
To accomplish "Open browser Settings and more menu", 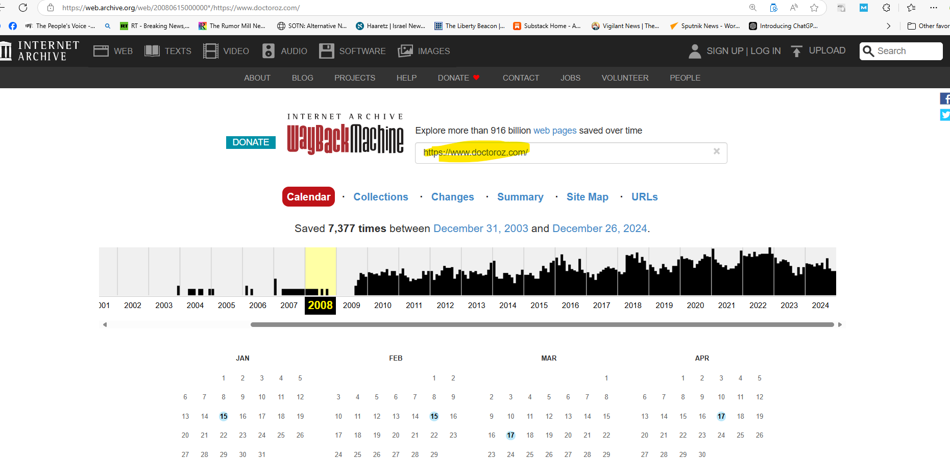I will (x=934, y=8).
